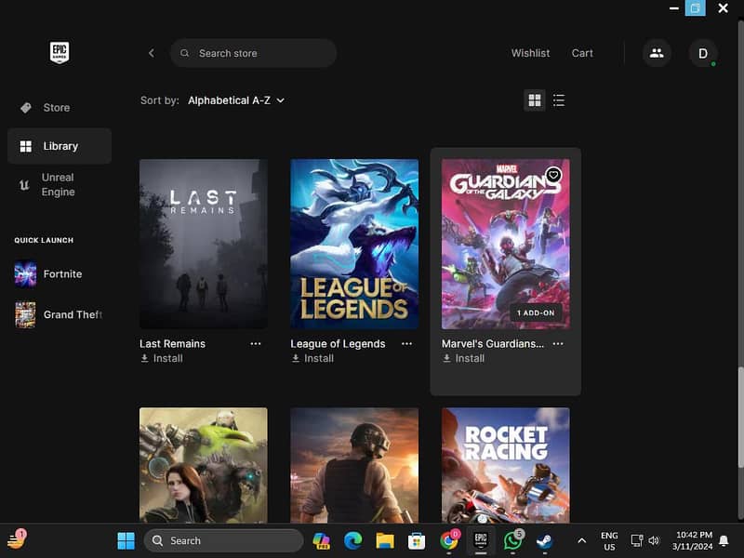Switch to the Store tab
The height and width of the screenshot is (558, 744).
[x=54, y=107]
